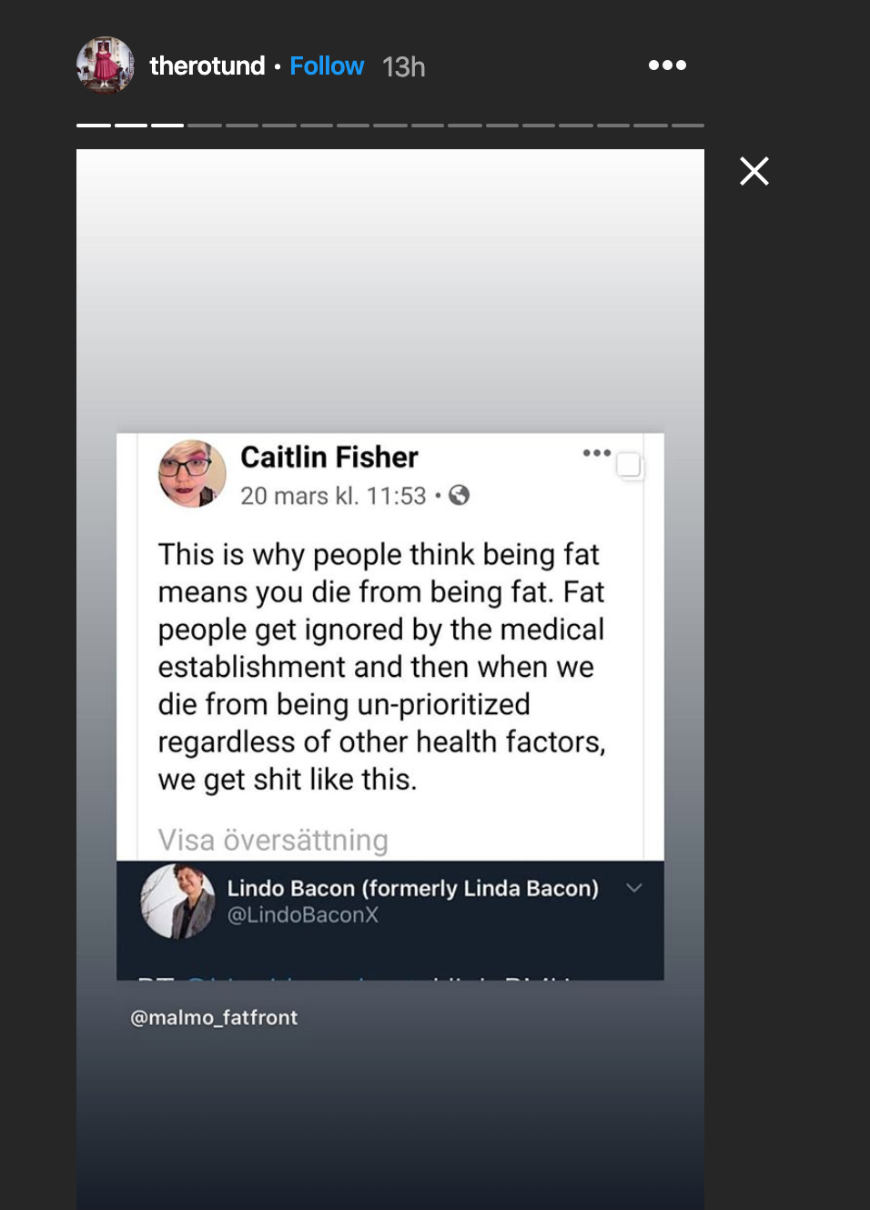Viewport: 870px width, 1210px height.
Task: Open the @LindoBaconX handle
Action: click(303, 915)
